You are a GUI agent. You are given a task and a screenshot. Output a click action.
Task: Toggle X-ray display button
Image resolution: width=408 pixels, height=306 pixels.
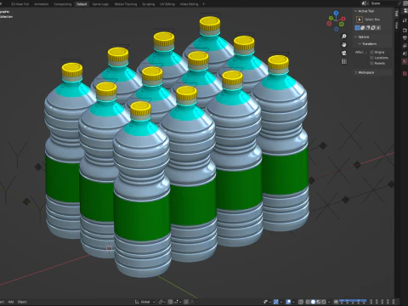click(301, 302)
